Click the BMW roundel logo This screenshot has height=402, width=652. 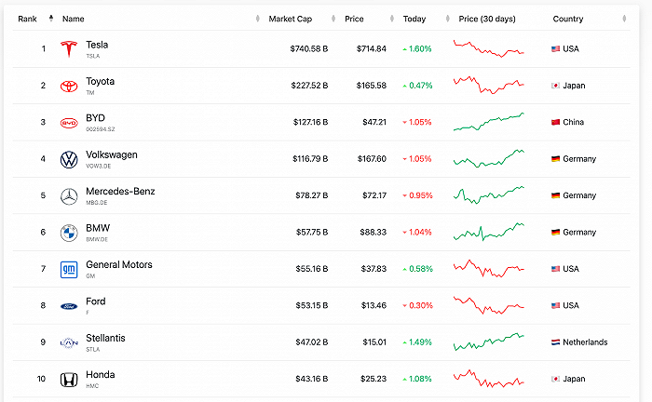(x=68, y=233)
